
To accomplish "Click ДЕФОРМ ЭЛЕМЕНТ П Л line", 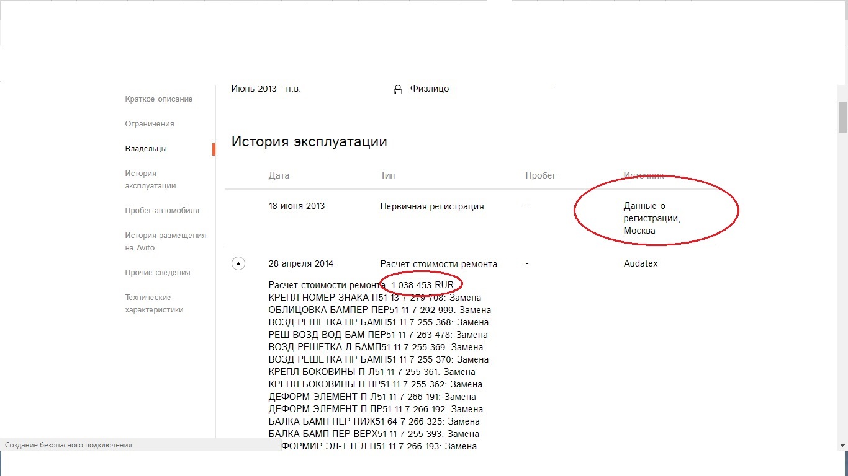I will pyautogui.click(x=372, y=397).
